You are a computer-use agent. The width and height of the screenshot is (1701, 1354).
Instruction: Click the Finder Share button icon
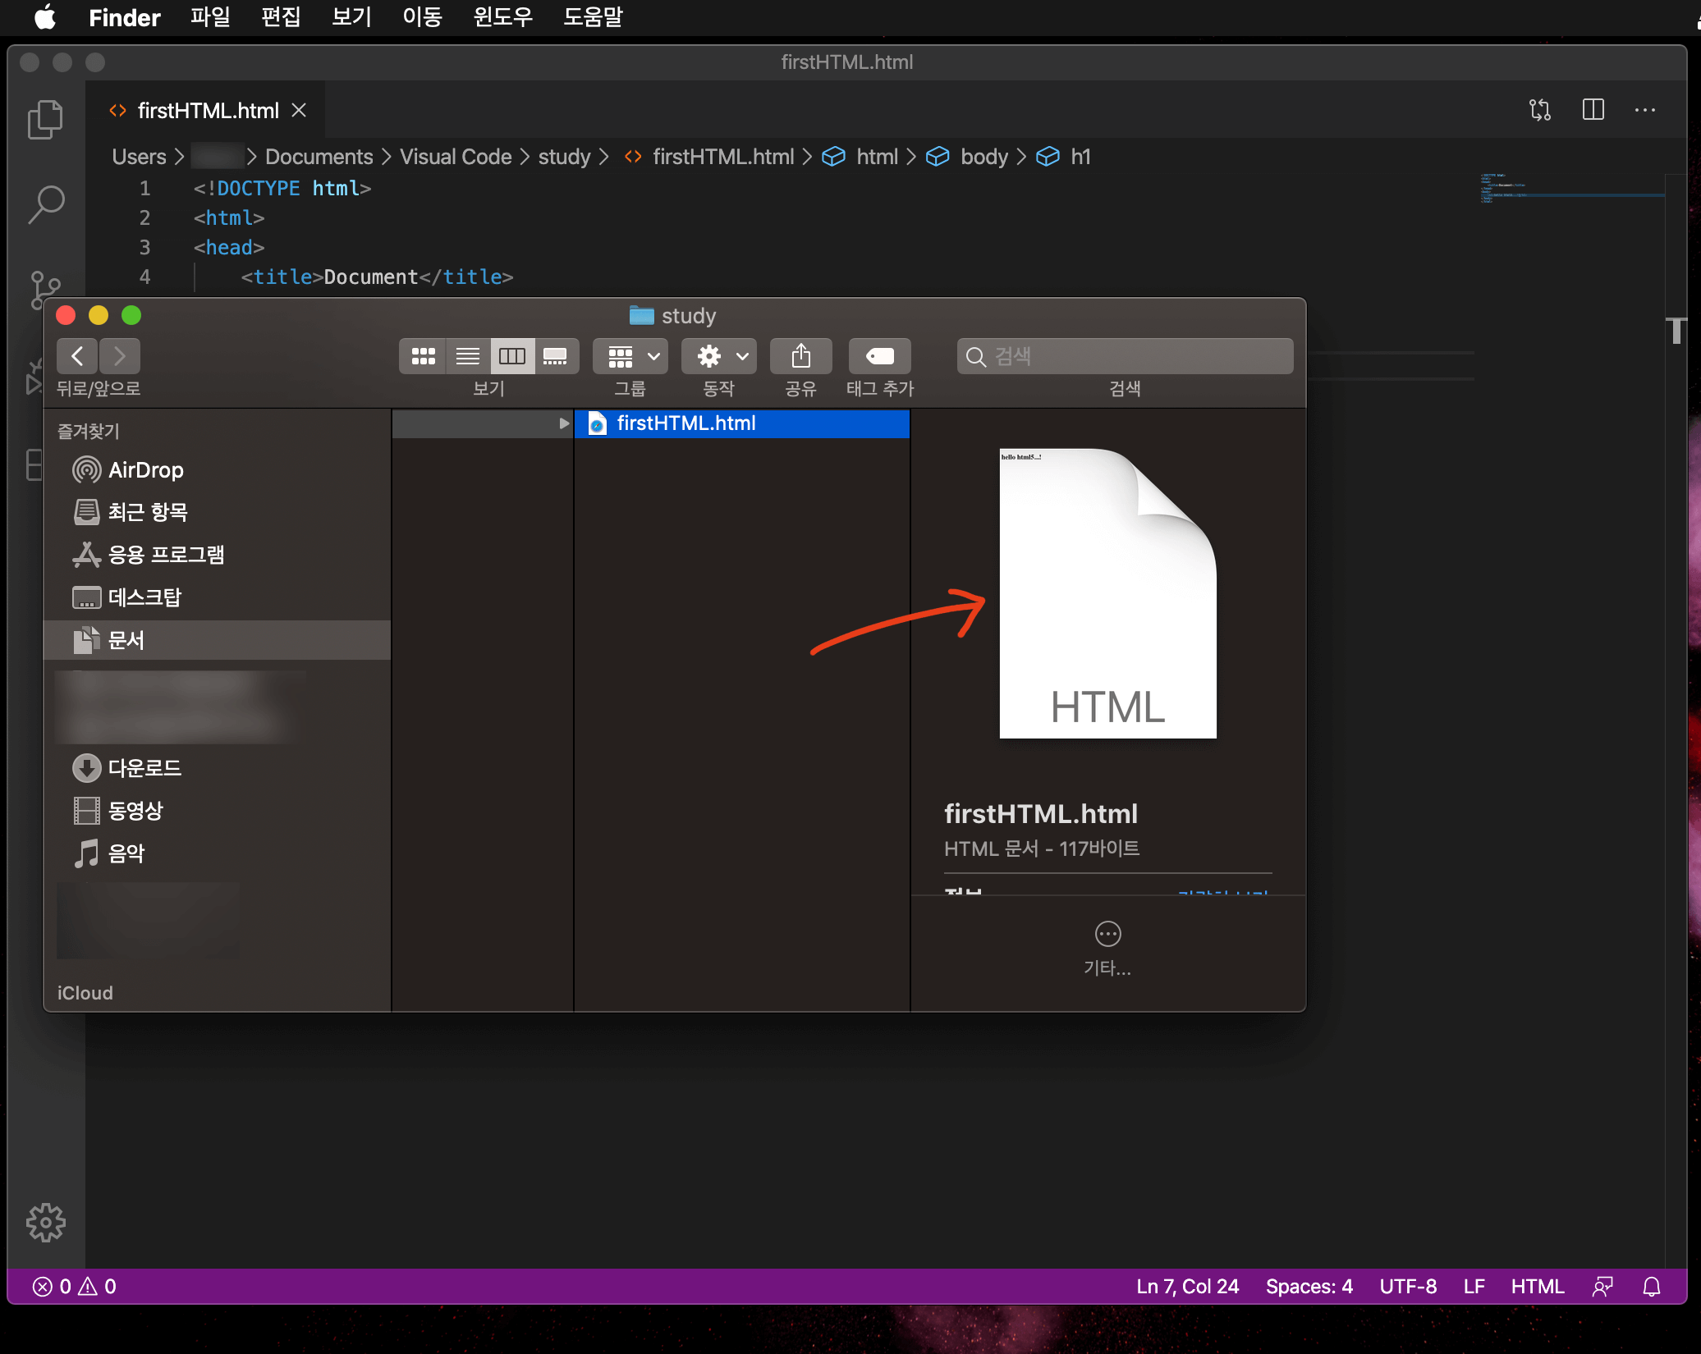[x=800, y=356]
